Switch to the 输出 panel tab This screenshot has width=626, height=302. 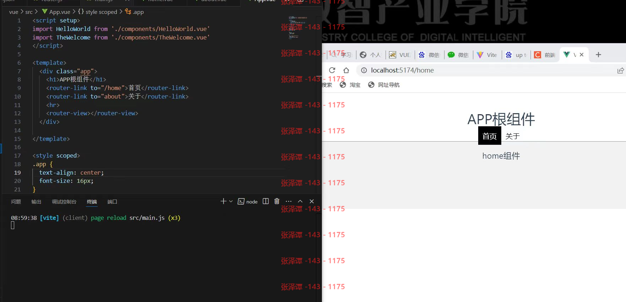click(36, 202)
